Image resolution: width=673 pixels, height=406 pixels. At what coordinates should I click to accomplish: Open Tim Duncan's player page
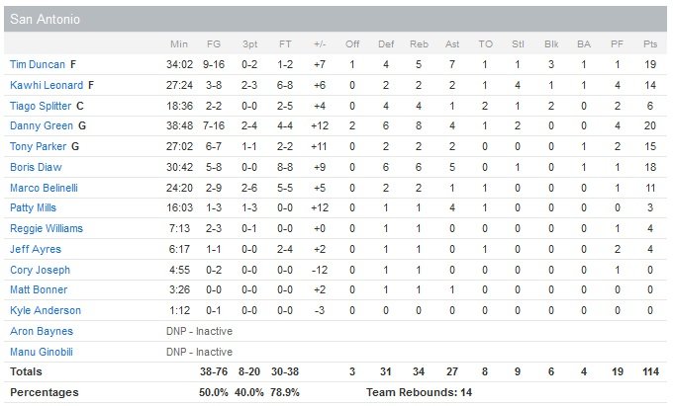point(37,64)
